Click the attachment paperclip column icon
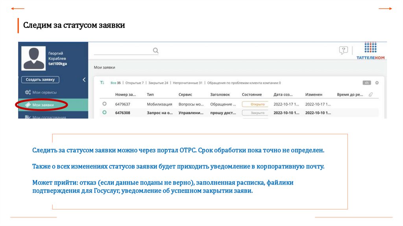Viewport: 403px width, 226px height. coord(370,94)
